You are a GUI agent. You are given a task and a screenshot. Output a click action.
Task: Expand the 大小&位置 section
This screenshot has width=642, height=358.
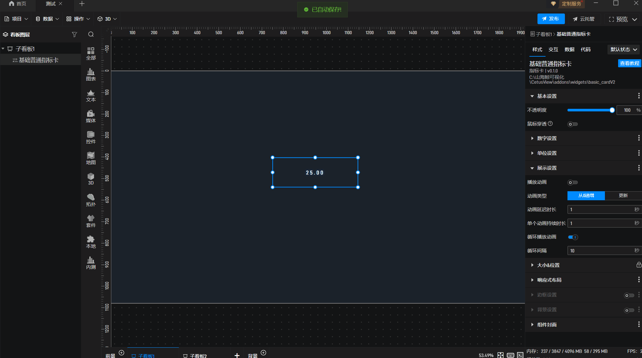pyautogui.click(x=548, y=265)
